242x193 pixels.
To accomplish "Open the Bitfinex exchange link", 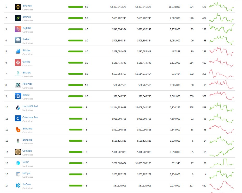I will click(x=27, y=17).
